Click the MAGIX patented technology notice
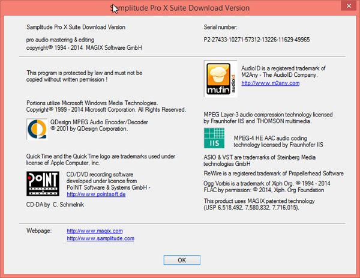The width and height of the screenshot is (360, 278). coord(259,204)
